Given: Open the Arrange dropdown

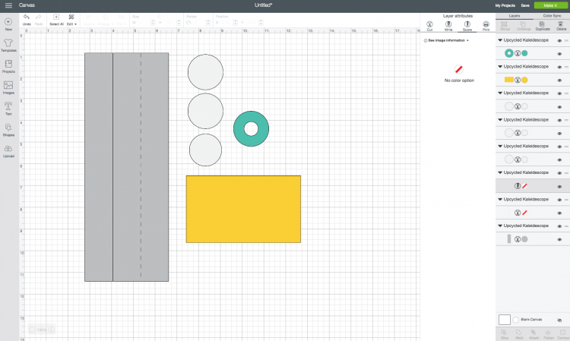Looking at the screenshot, I should pyautogui.click(x=105, y=20).
